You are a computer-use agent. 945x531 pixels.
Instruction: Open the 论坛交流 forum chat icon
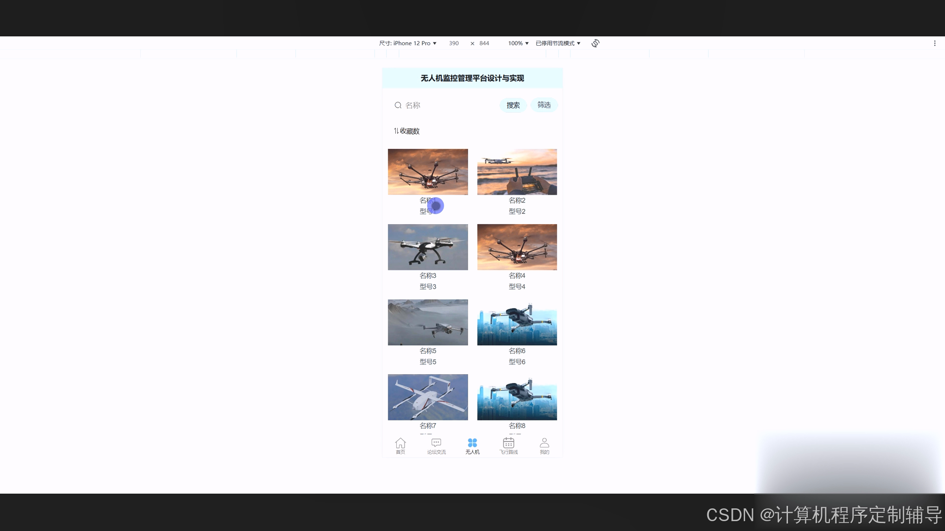[436, 443]
